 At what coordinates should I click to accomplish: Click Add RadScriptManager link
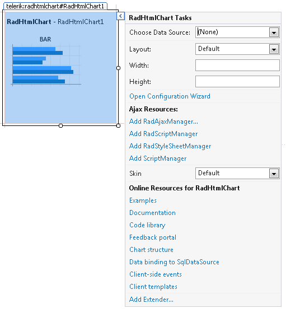tap(163, 134)
